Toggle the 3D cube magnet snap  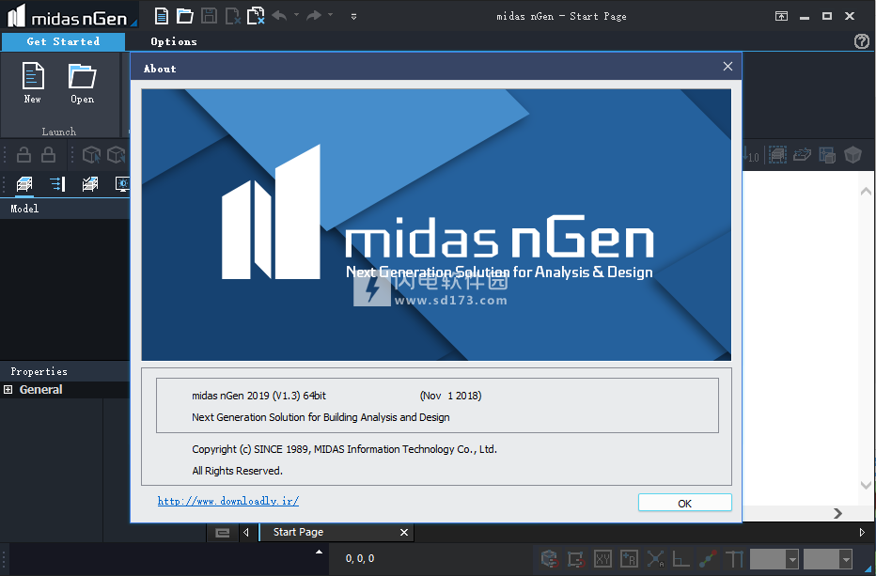point(550,559)
